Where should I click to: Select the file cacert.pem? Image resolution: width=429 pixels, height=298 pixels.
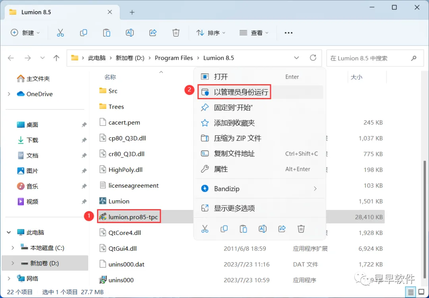tap(120, 123)
